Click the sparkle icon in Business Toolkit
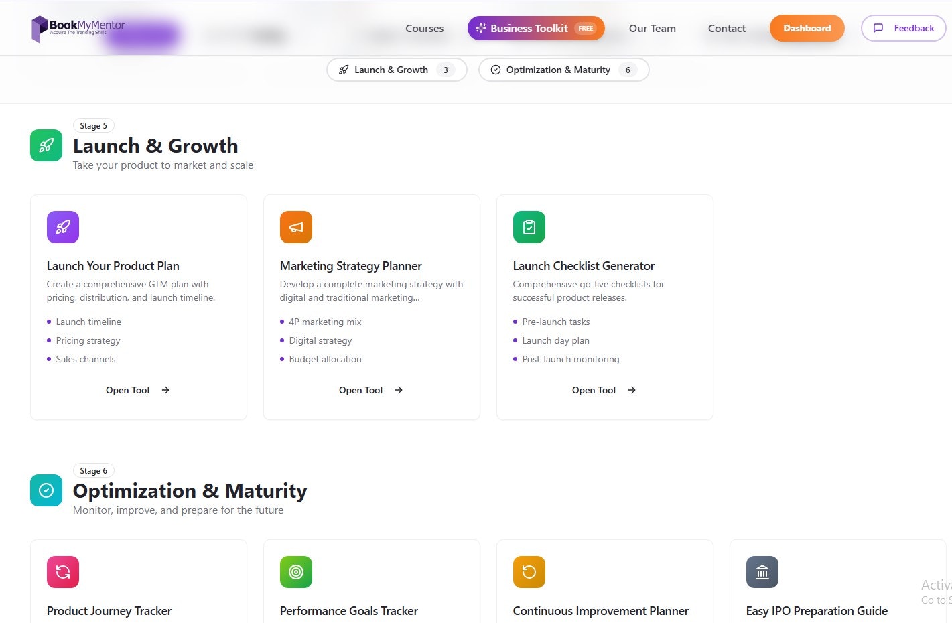 [x=480, y=28]
